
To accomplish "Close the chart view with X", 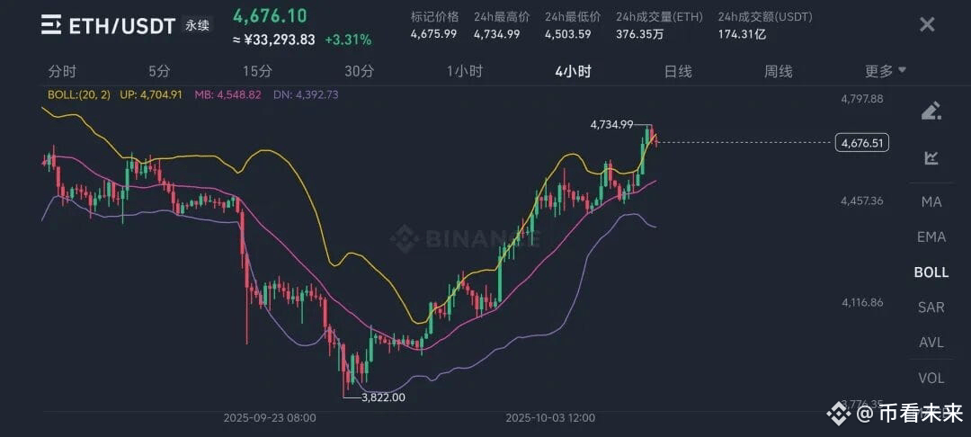I will (x=927, y=24).
